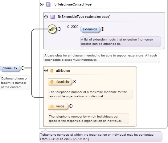Image resolution: width=168 pixels, height=143 pixels.
Task: Click the purple fb:TelephoneContactType square icon
Action: pyautogui.click(x=48, y=5)
